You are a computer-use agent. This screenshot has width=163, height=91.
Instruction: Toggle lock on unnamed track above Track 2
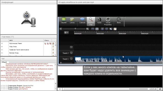[x=71, y=47]
